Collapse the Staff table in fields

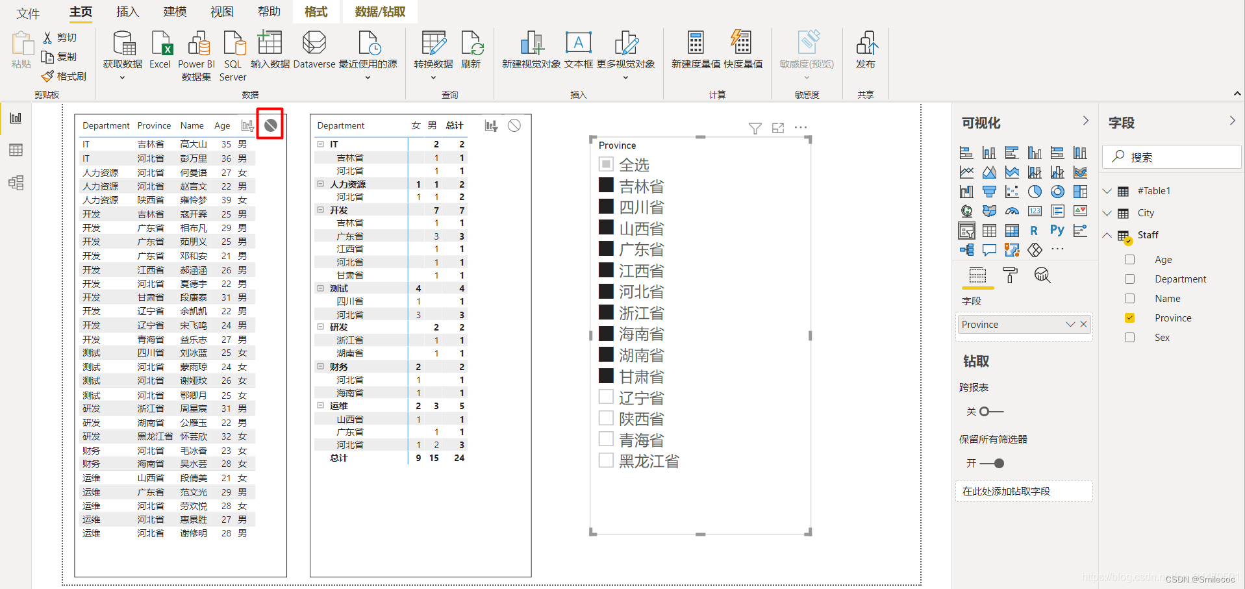click(x=1107, y=235)
